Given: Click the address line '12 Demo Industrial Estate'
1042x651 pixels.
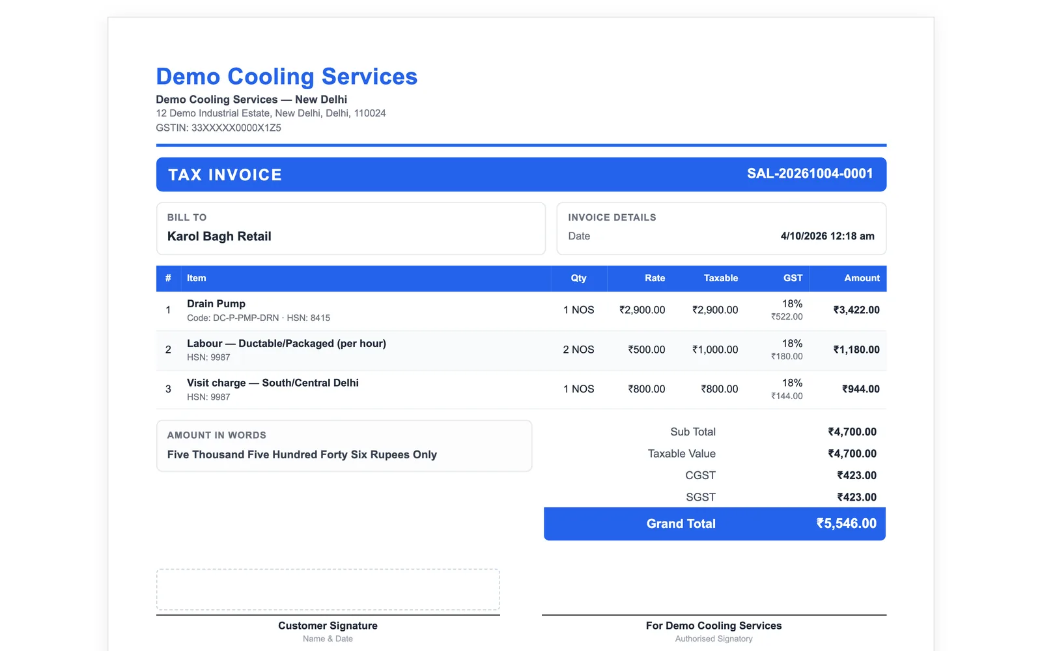Looking at the screenshot, I should pos(271,113).
